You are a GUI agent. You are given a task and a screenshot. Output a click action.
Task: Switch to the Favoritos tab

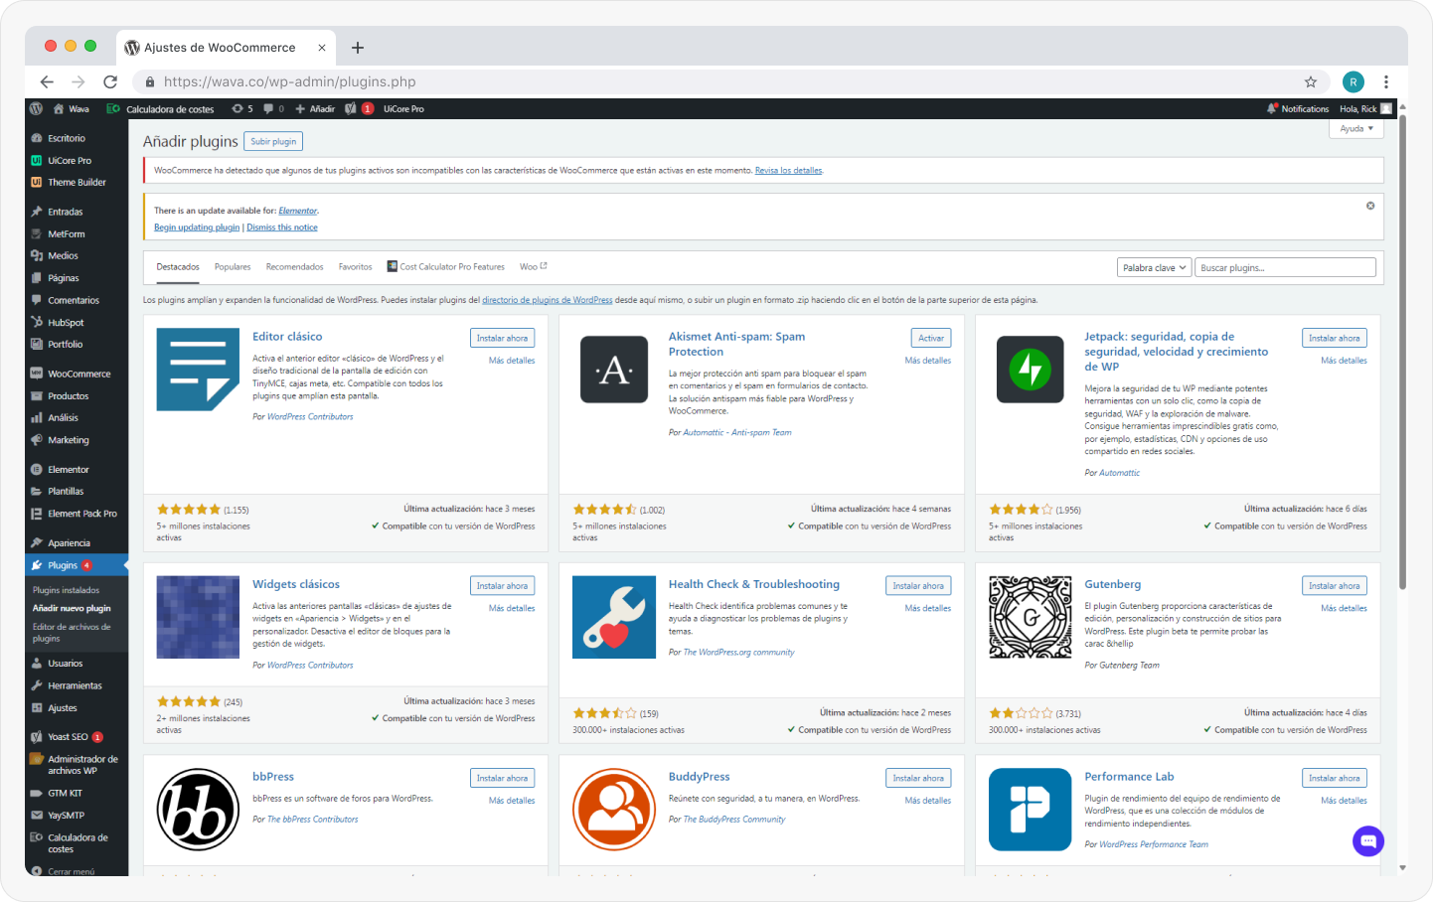[x=355, y=266]
